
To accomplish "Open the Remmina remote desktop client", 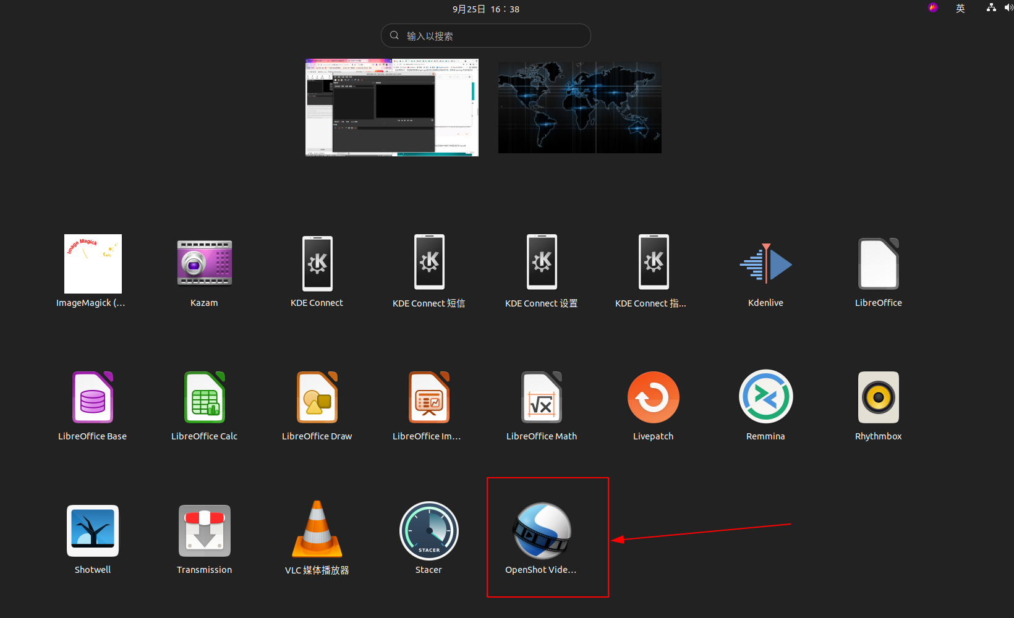I will 765,397.
